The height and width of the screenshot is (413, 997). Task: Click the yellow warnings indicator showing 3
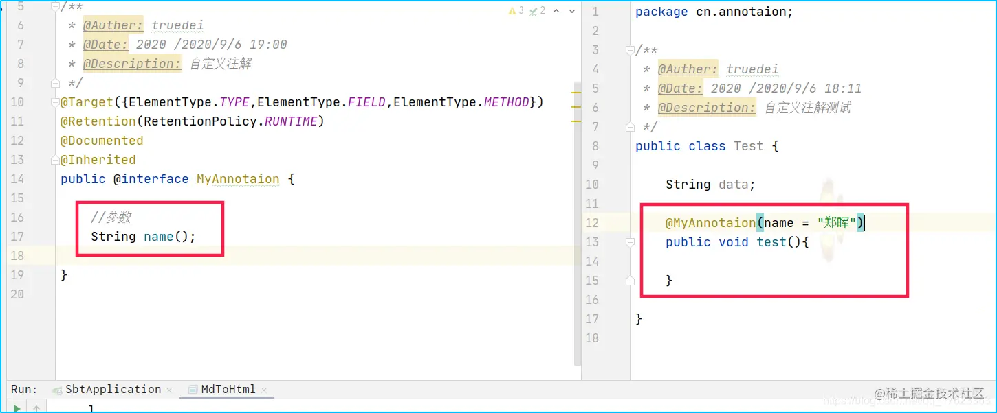(x=516, y=11)
